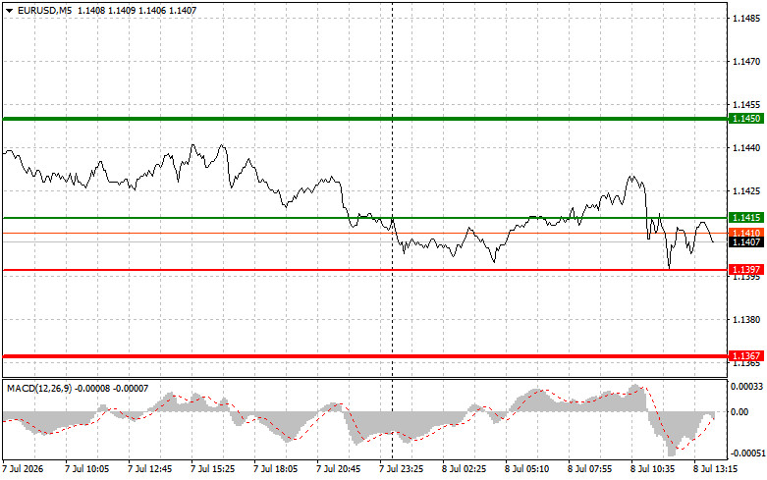
Task: Click the thin red line at 1.1397
Action: 364,270
